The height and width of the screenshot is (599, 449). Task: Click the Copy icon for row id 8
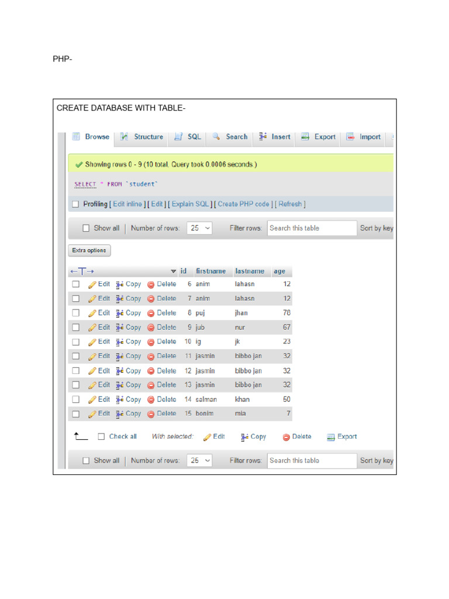[119, 313]
